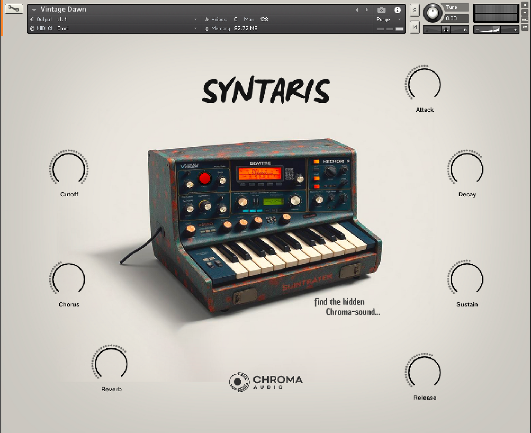Go to next preset with right arrow
This screenshot has height=433, width=531.
point(367,10)
